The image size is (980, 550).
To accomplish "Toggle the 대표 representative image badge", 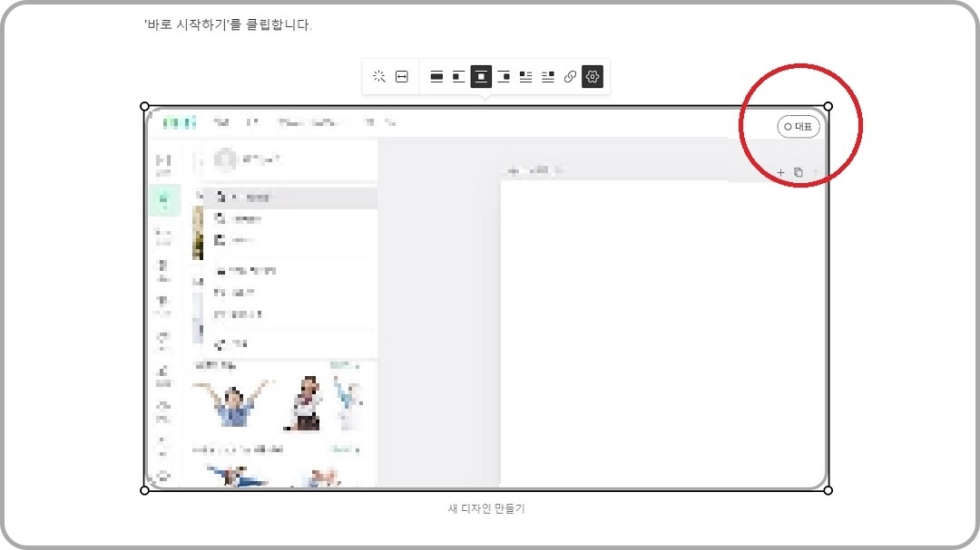I will [x=799, y=126].
